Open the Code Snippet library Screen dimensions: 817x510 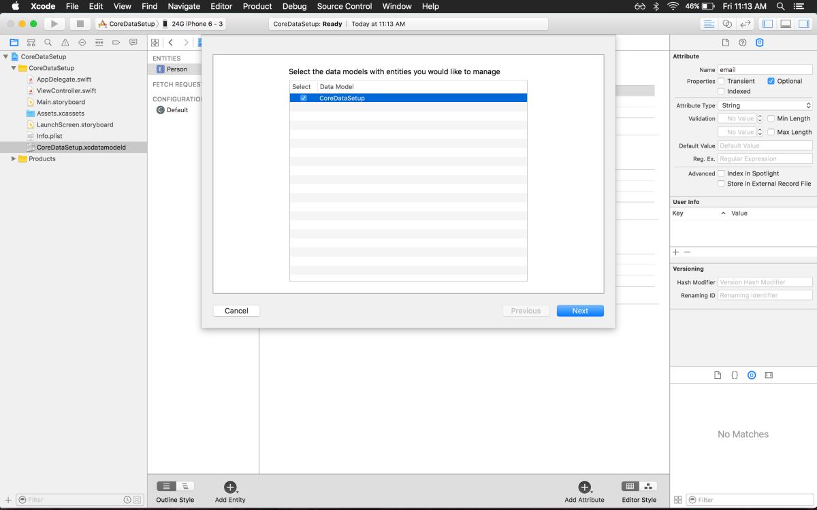[735, 375]
